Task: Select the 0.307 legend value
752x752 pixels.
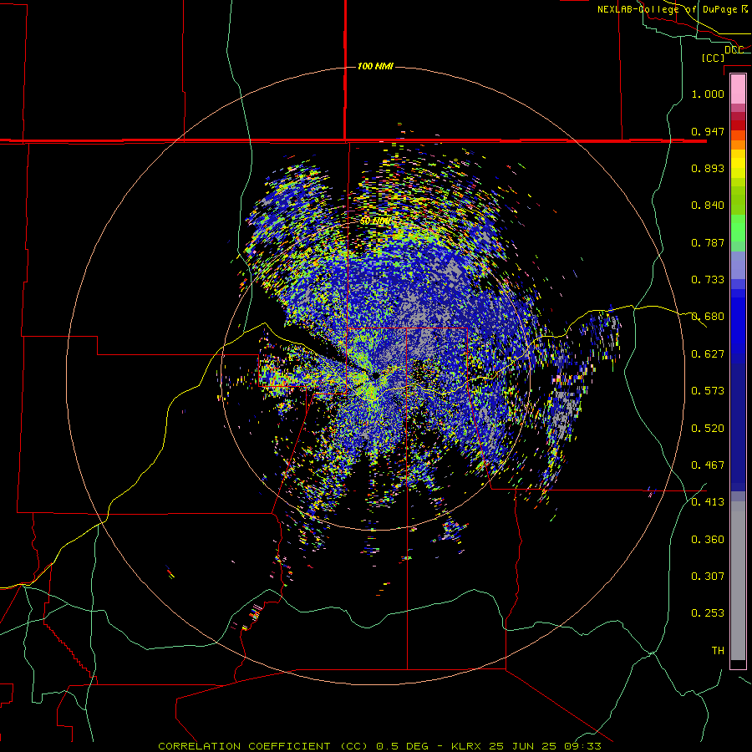Action: click(x=708, y=576)
